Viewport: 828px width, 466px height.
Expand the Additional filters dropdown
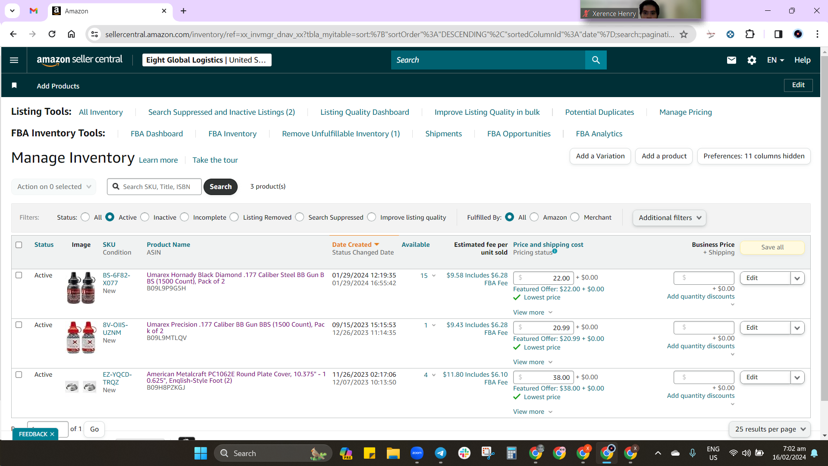[670, 217]
